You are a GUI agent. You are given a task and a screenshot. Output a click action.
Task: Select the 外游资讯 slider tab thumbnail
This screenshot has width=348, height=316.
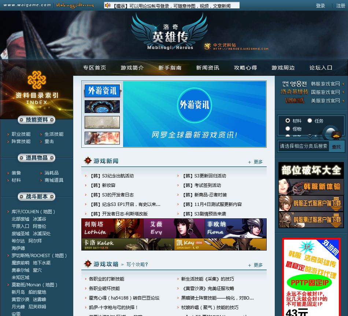(102, 91)
